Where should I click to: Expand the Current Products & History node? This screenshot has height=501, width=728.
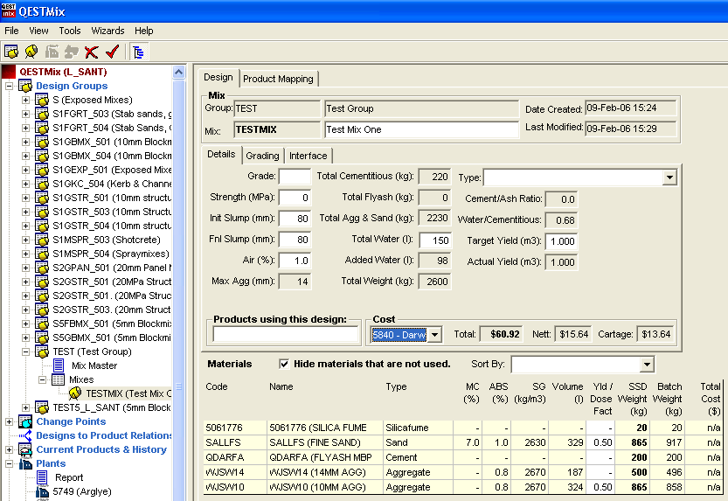tap(10, 449)
